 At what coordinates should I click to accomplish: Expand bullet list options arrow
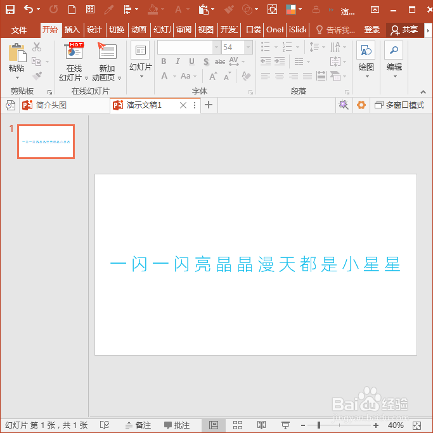click(x=276, y=47)
